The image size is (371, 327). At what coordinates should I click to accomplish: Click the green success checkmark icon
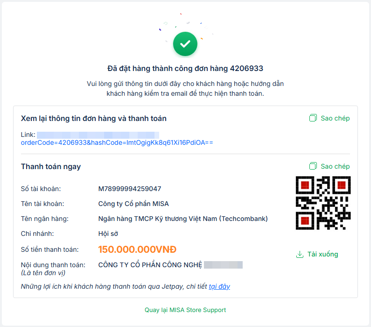point(185,44)
